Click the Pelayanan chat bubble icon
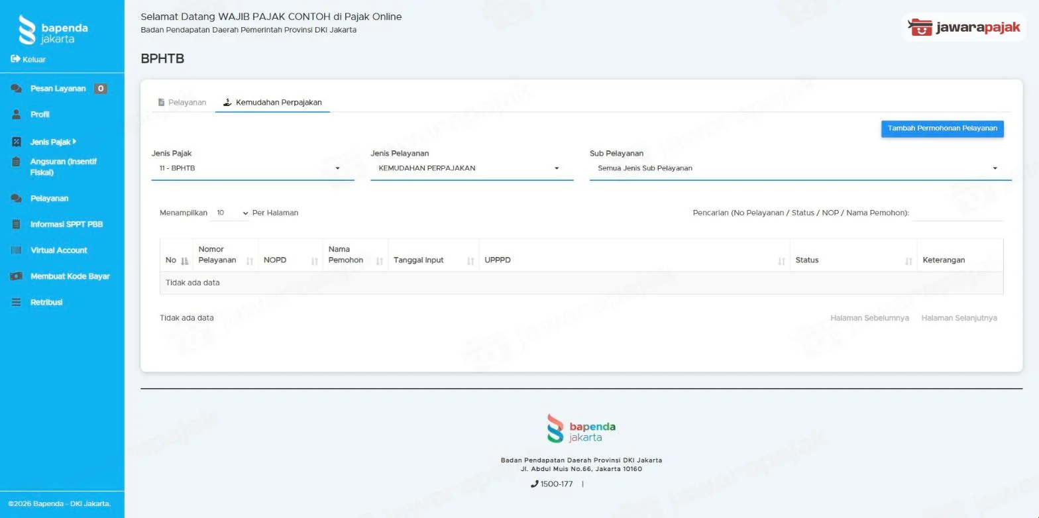This screenshot has height=518, width=1039. (17, 198)
